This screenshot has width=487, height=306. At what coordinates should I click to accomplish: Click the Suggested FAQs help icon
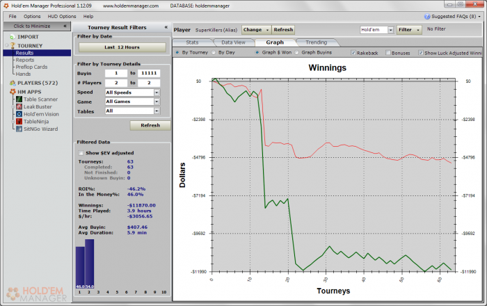[x=427, y=17]
